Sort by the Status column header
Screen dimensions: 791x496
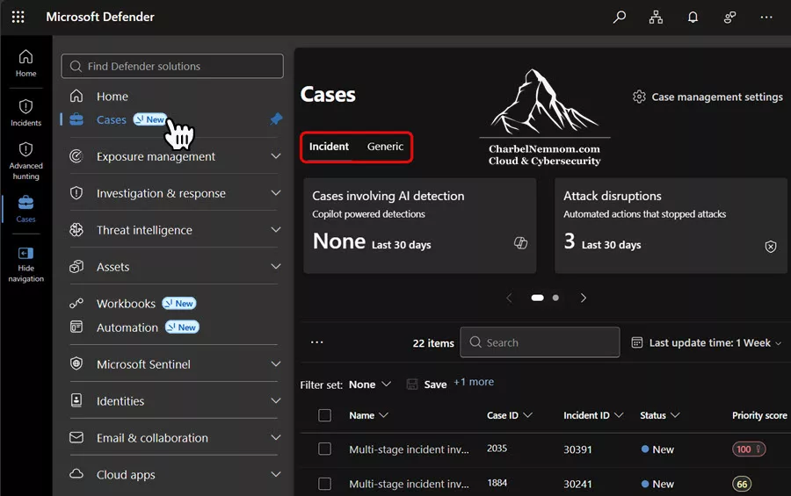(x=660, y=415)
